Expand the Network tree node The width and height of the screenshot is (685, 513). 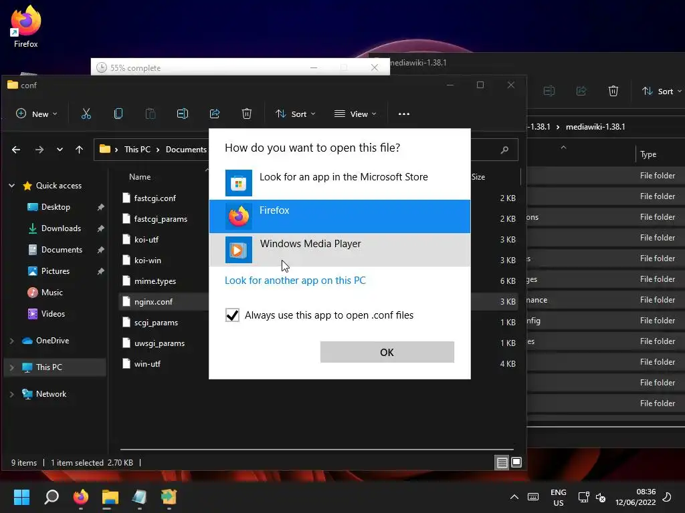pyautogui.click(x=12, y=394)
